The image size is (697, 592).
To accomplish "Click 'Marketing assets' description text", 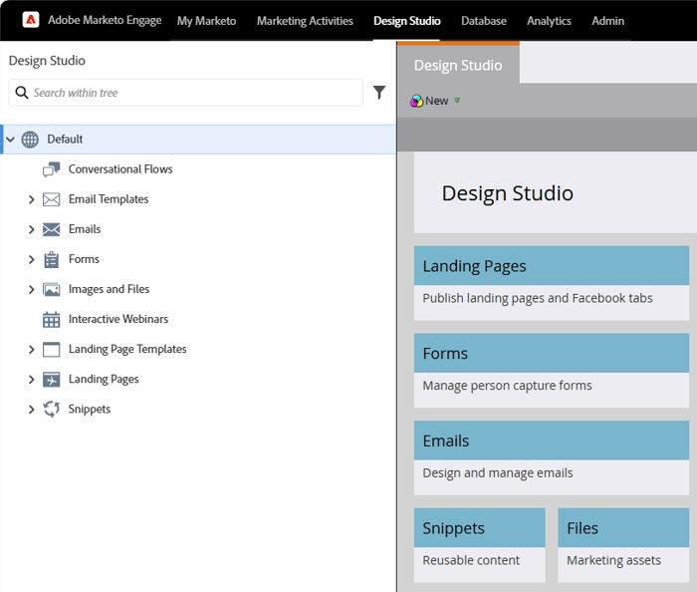I will pyautogui.click(x=613, y=560).
